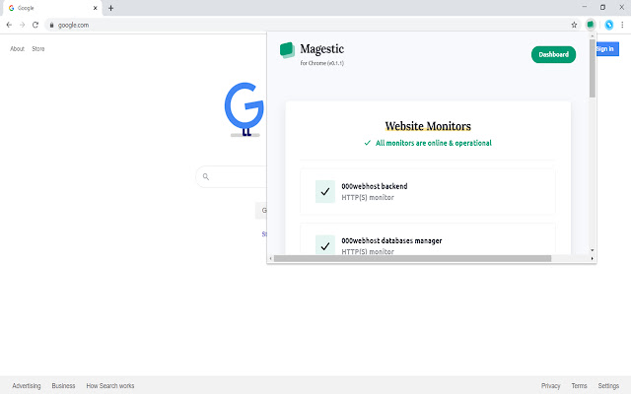Screen dimensions: 631x394
Task: Open How Search works link
Action: click(110, 385)
